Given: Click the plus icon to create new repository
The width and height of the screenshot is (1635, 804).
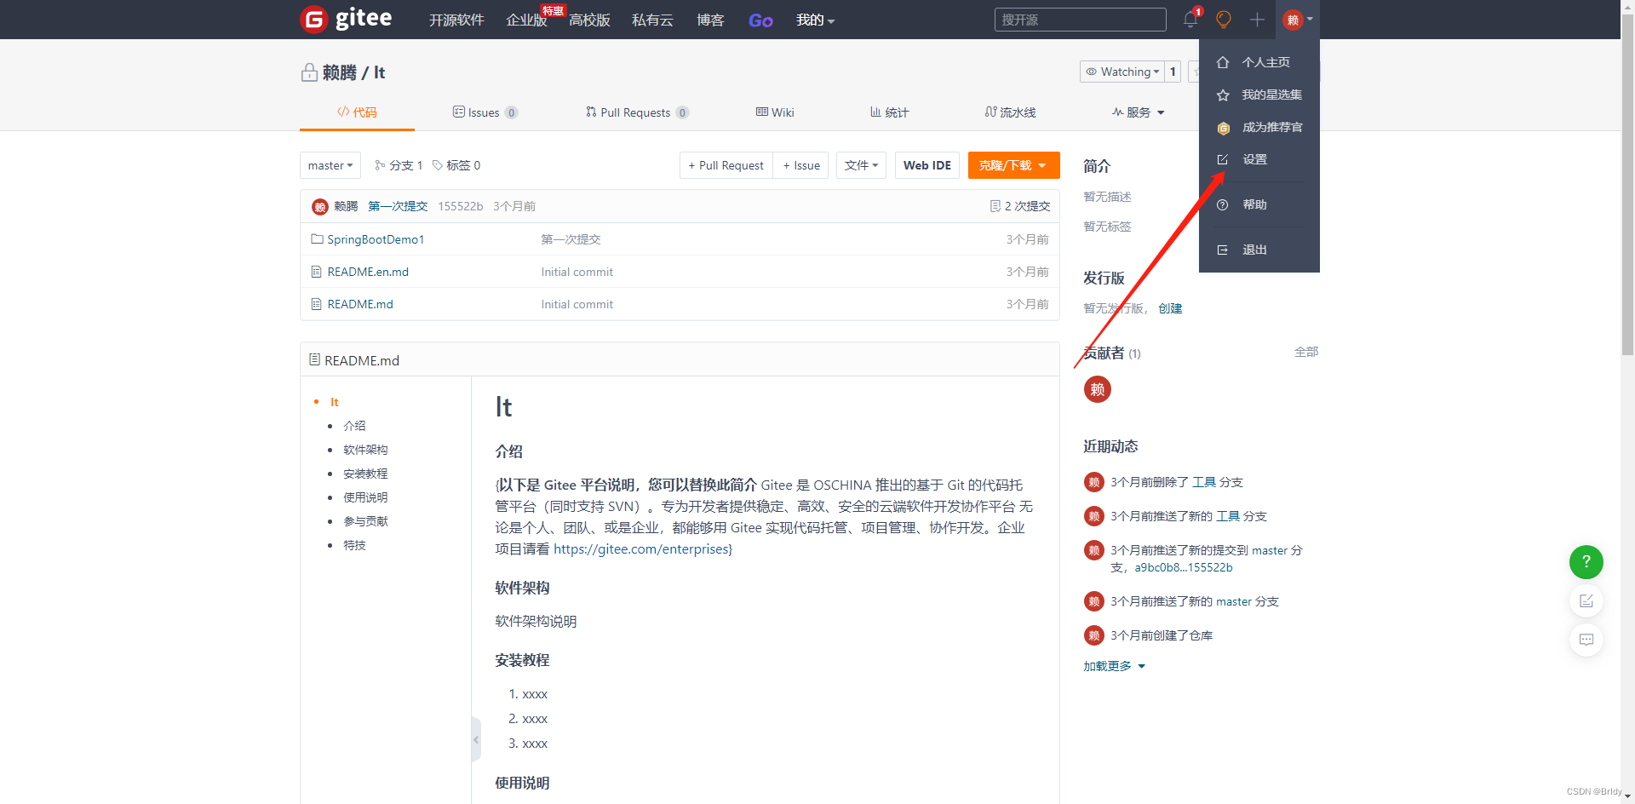Looking at the screenshot, I should coord(1257,20).
